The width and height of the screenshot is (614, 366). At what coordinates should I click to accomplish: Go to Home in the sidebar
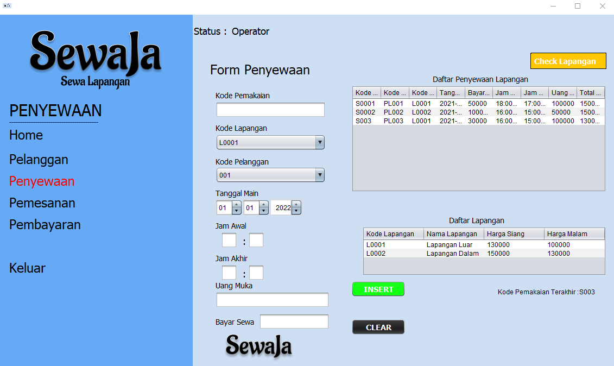click(x=26, y=135)
